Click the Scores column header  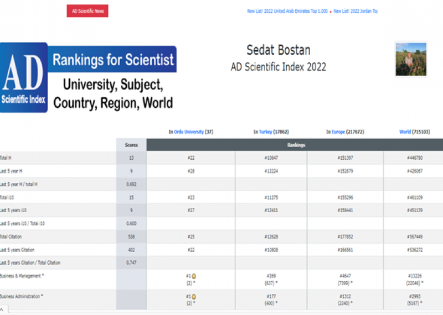tap(131, 145)
